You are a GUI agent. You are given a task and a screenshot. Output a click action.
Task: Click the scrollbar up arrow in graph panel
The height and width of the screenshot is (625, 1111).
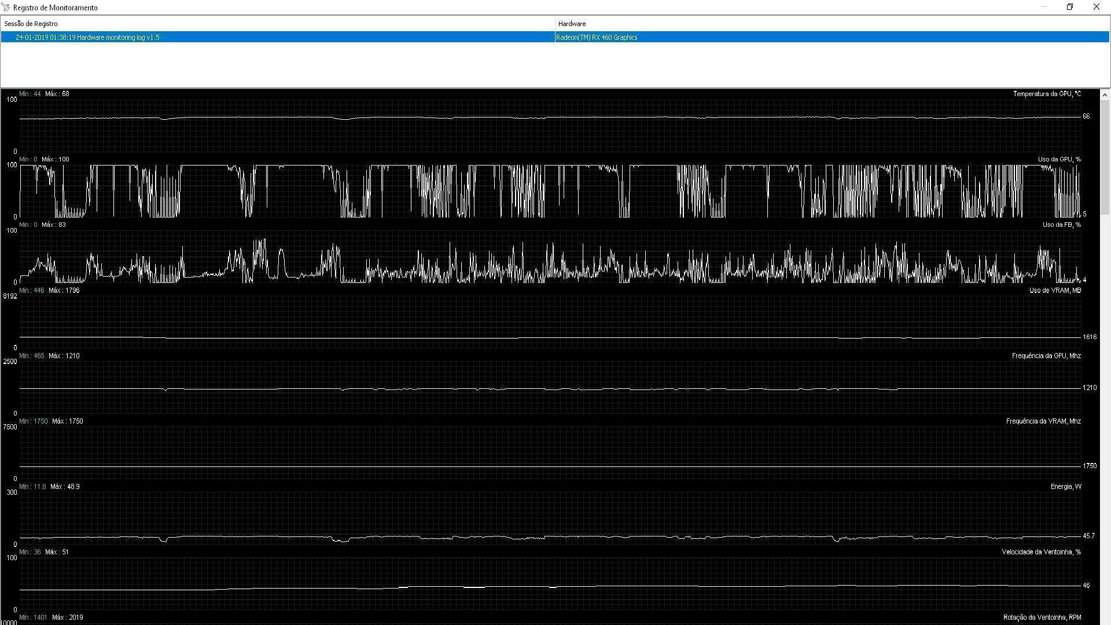1105,95
